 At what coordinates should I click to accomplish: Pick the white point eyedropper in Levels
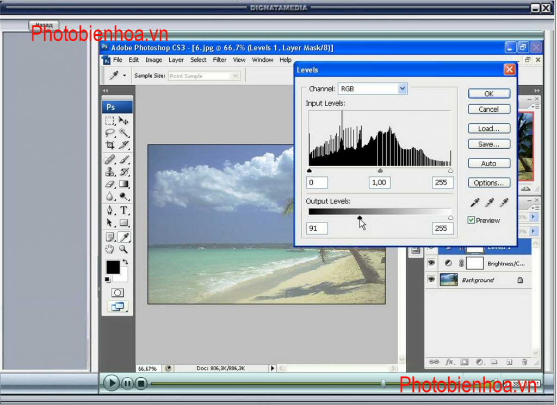504,202
